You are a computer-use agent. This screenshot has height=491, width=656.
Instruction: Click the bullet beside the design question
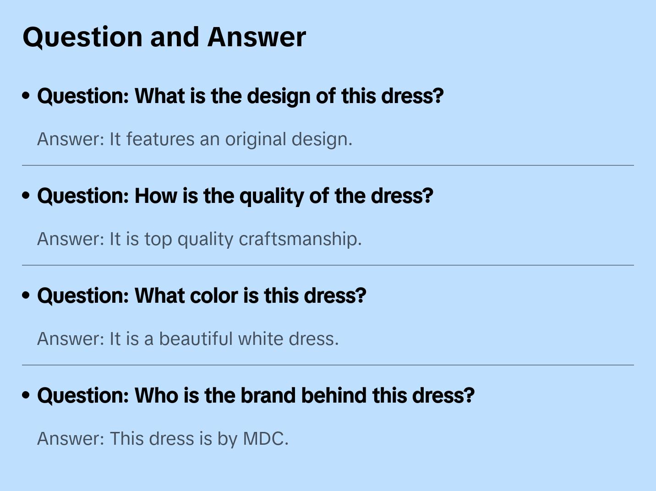[x=26, y=96]
